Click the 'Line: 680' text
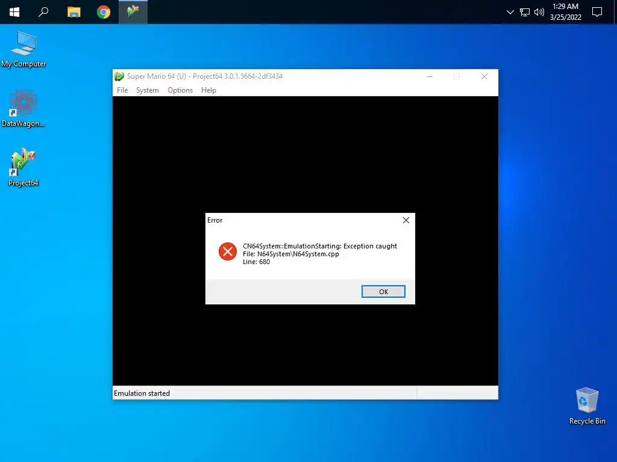 256,262
